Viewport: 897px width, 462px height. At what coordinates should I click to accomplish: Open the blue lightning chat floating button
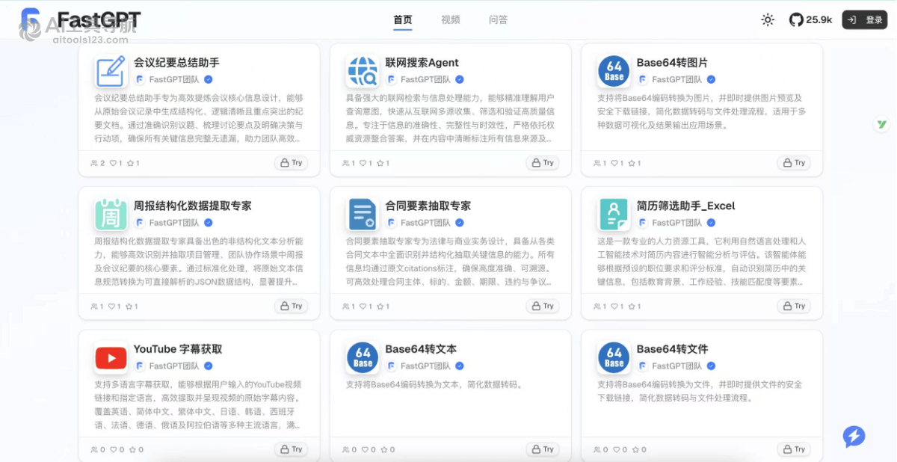click(854, 437)
